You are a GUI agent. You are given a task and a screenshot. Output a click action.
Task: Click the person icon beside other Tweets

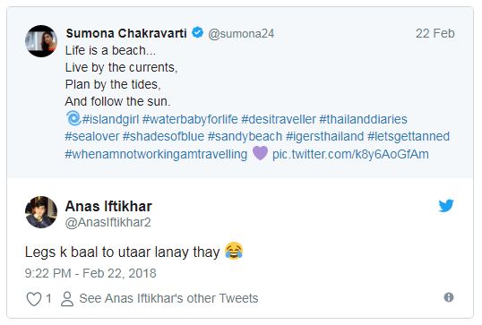pyautogui.click(x=67, y=298)
